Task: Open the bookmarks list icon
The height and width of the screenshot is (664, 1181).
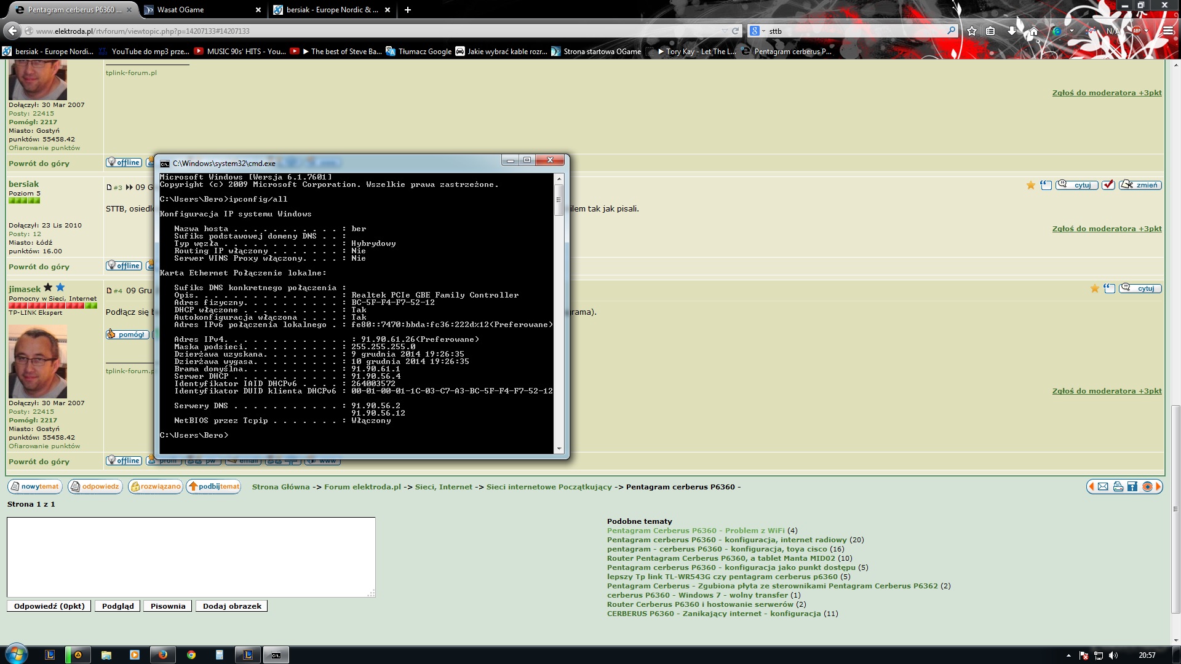Action: (990, 31)
